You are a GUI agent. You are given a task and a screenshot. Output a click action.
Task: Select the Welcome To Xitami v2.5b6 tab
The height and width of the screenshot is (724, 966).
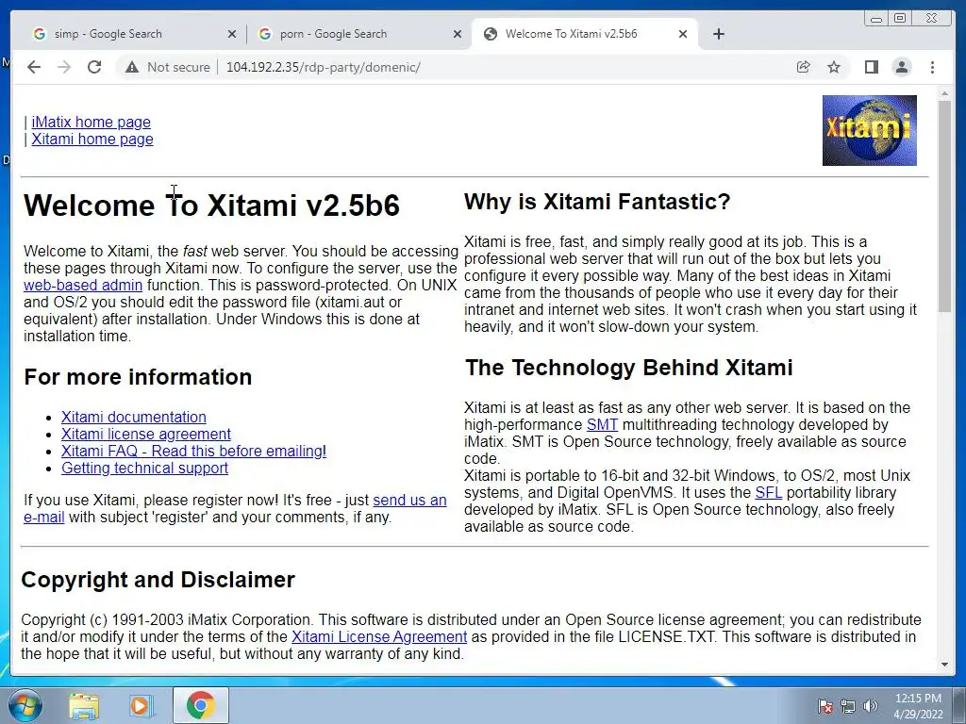pos(584,34)
